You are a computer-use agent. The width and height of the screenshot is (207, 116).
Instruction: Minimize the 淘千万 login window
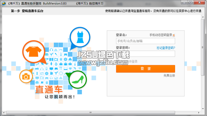[x=184, y=3]
